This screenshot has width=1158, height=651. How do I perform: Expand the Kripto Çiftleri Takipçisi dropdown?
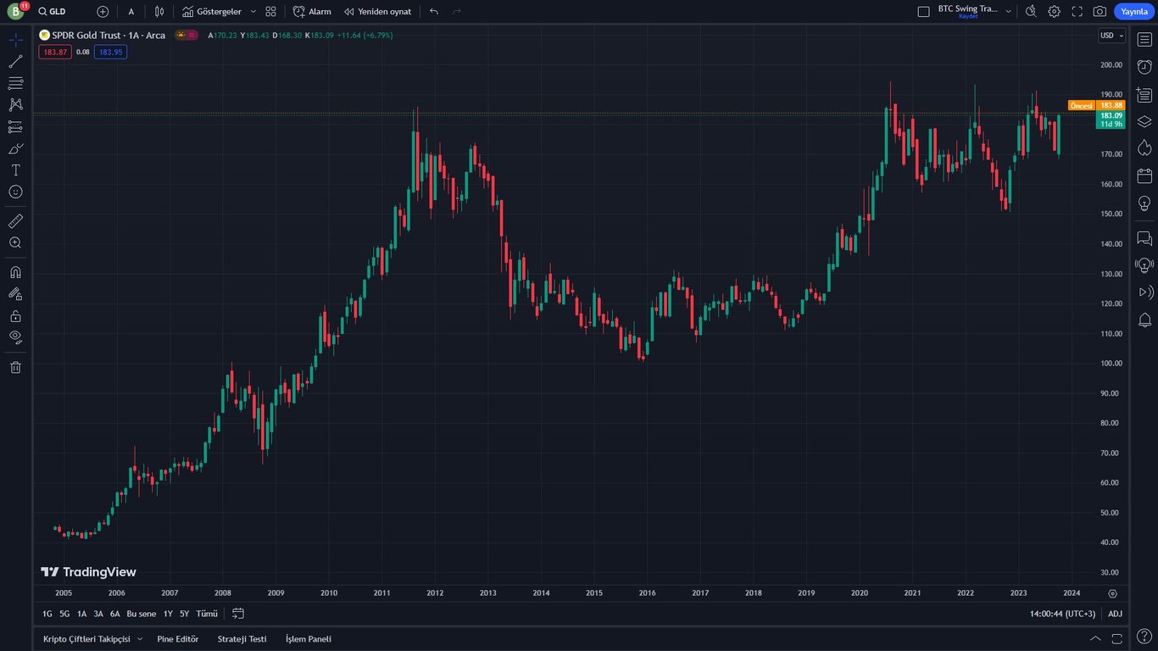141,639
